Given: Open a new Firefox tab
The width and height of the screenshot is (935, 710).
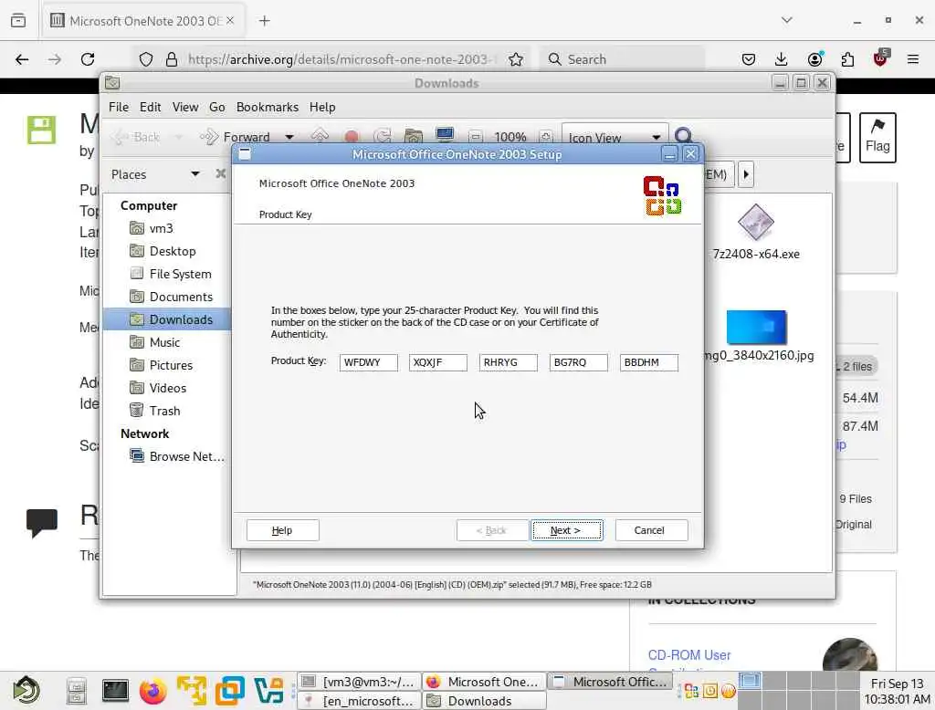Looking at the screenshot, I should tap(265, 21).
